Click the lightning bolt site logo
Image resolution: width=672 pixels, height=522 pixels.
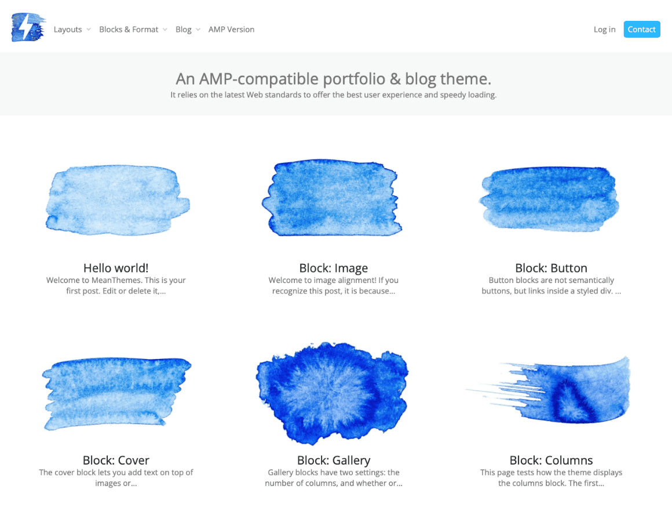(28, 27)
